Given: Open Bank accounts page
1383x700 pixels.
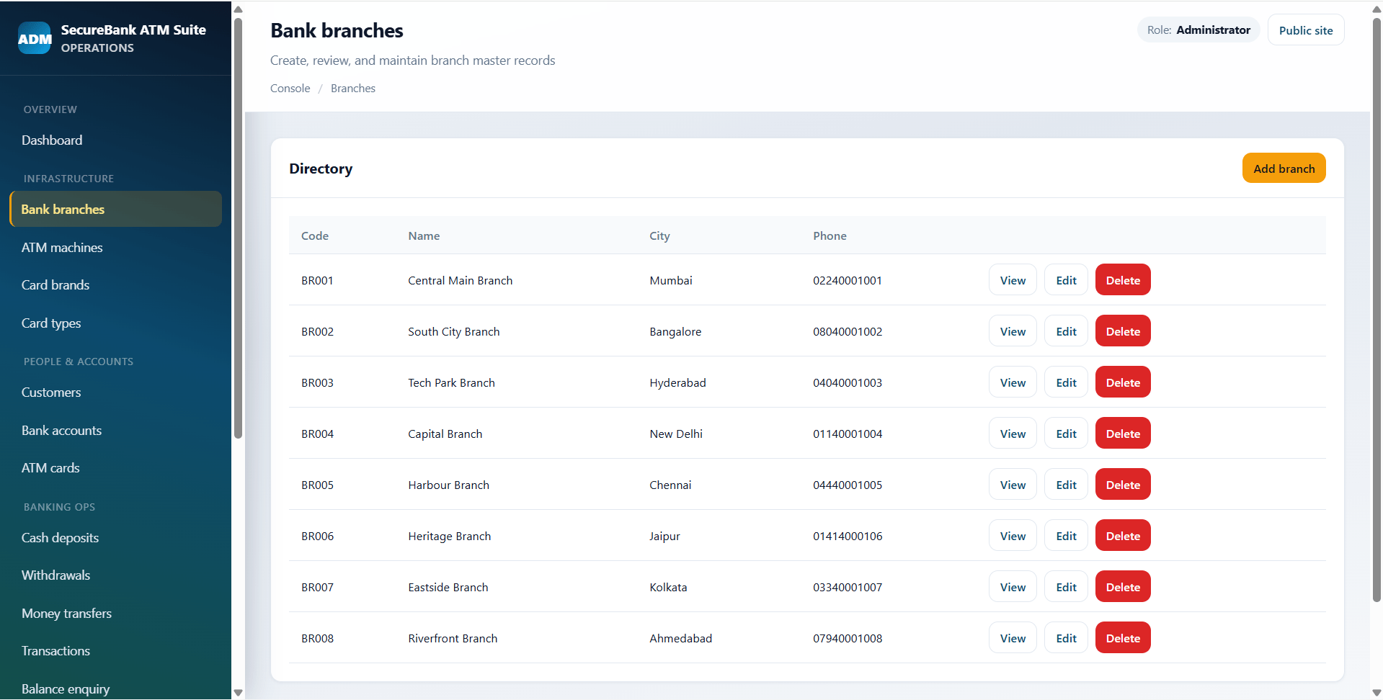Looking at the screenshot, I should pos(61,431).
